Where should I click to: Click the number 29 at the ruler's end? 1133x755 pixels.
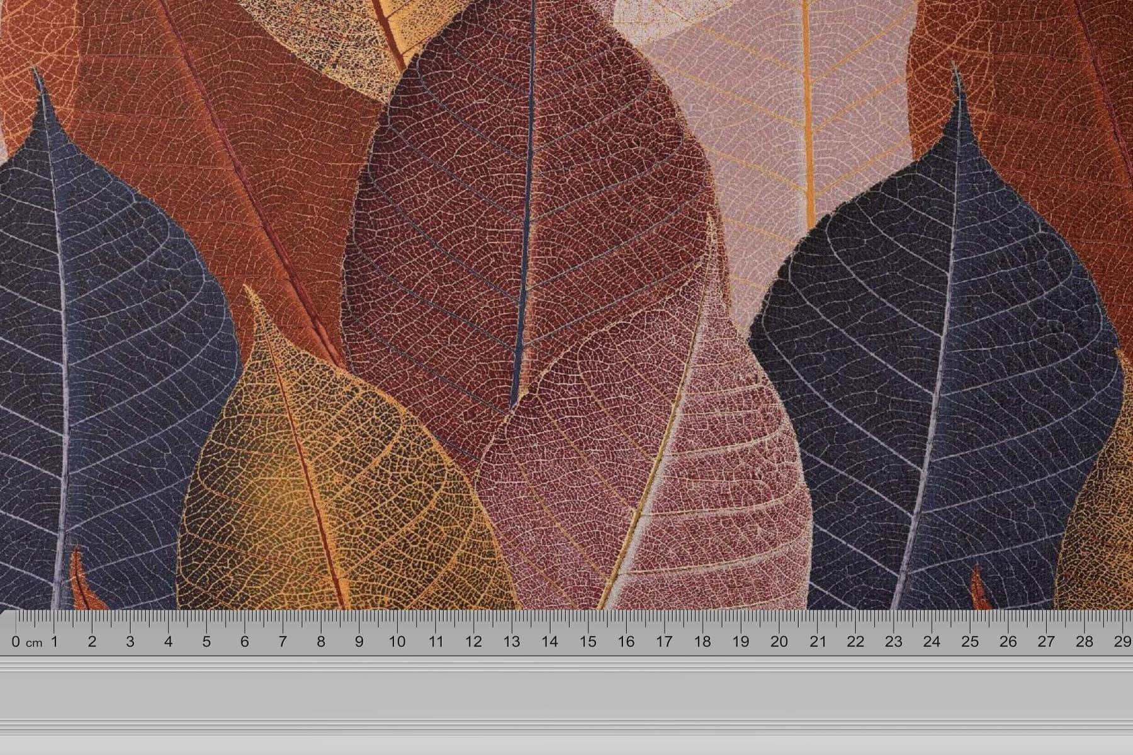click(x=1123, y=642)
